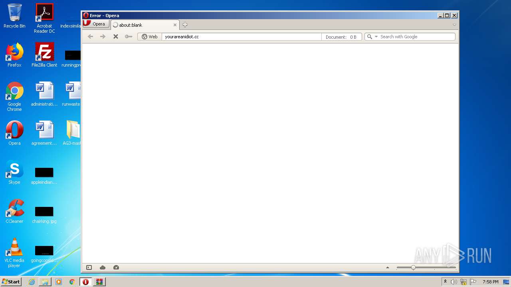
Task: Open Windows Explorer from taskbar
Action: pyautogui.click(x=45, y=282)
